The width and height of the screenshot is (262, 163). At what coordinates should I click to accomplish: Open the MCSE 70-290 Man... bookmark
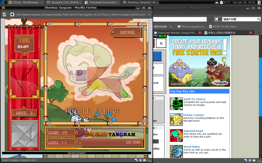pos(224,26)
